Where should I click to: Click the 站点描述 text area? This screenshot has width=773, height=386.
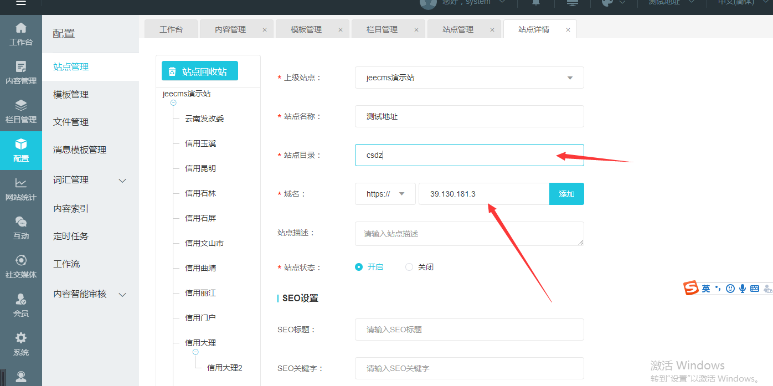pyautogui.click(x=469, y=234)
